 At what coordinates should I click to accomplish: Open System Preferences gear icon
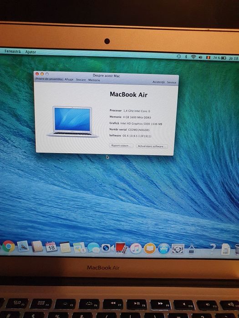pos(178,249)
